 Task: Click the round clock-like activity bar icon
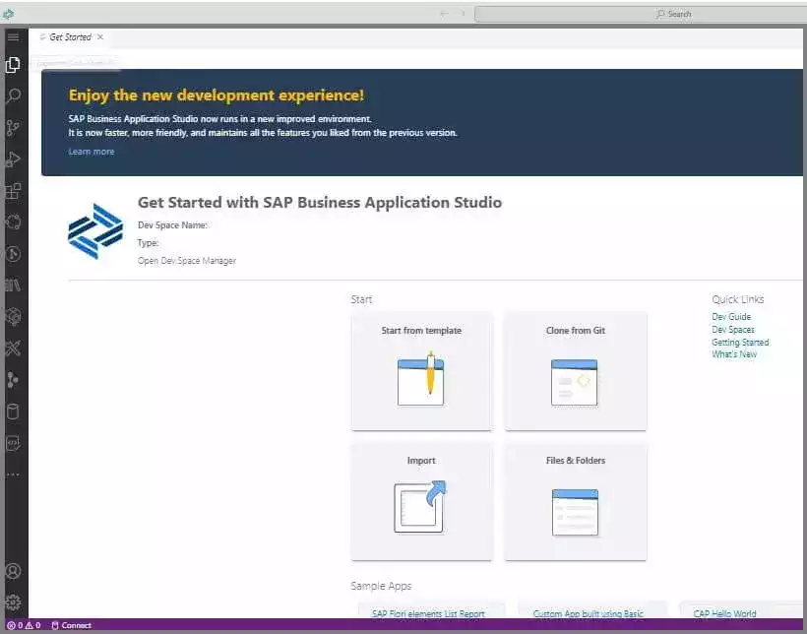[x=13, y=254]
